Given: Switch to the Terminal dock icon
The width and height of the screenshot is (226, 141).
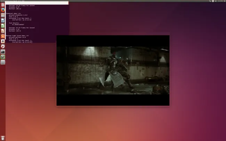Looking at the screenshot, I should [x=3, y=52].
